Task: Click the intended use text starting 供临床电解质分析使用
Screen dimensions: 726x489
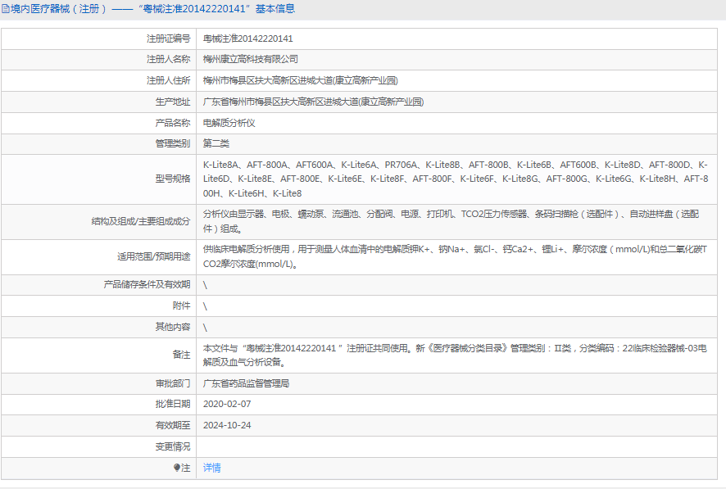Action: tap(455, 256)
